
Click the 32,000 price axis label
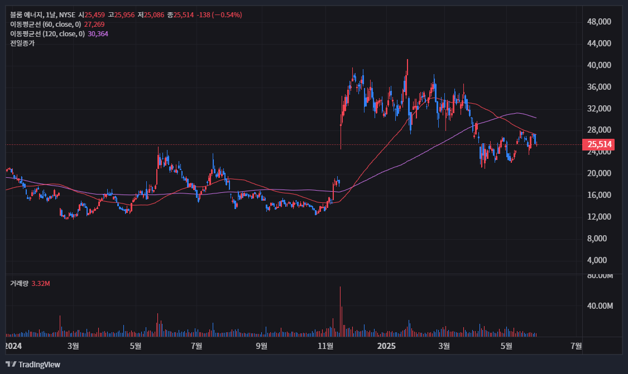pyautogui.click(x=599, y=108)
